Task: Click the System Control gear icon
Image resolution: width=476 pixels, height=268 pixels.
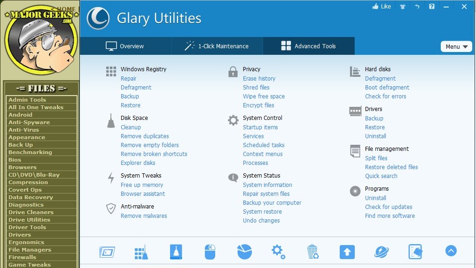Action: coord(233,120)
